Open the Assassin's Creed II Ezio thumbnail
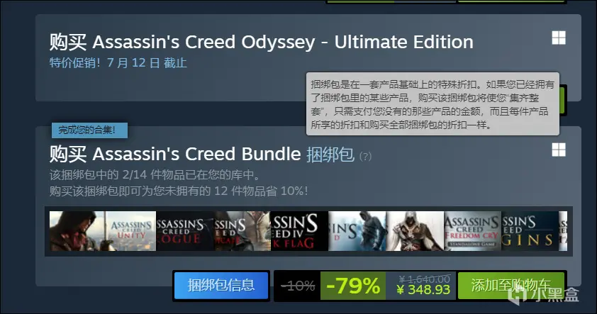Screen dimensions: 597x314 [x=415, y=231]
